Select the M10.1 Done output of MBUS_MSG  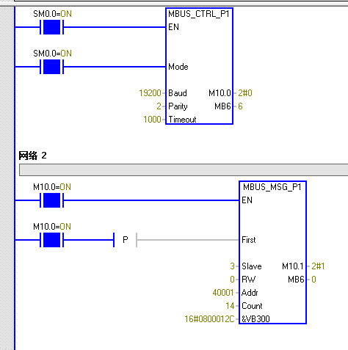pos(293,266)
